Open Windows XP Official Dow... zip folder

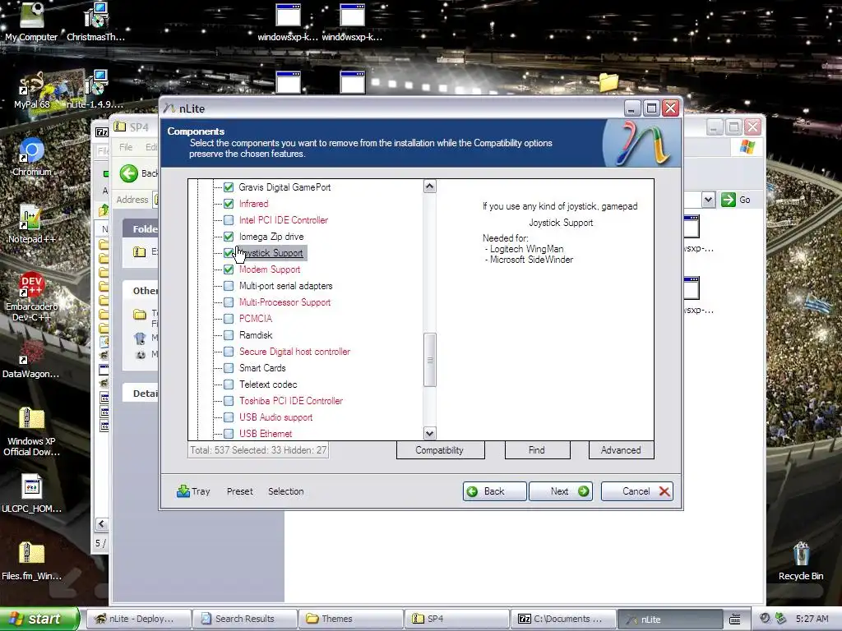tap(31, 431)
